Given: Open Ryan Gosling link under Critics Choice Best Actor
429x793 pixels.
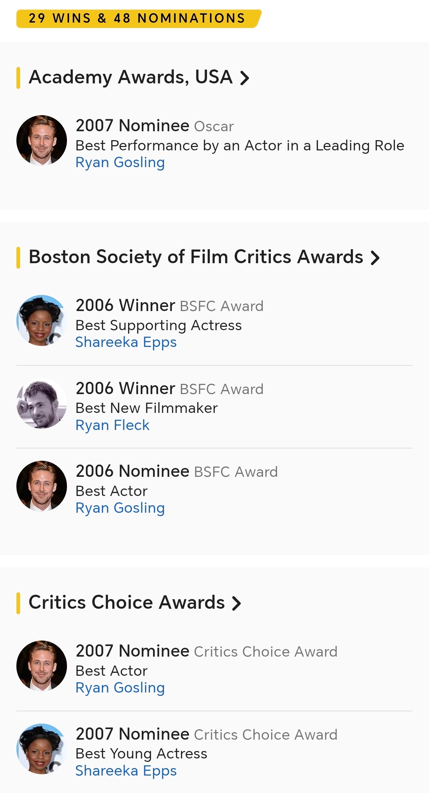Looking at the screenshot, I should (x=120, y=688).
